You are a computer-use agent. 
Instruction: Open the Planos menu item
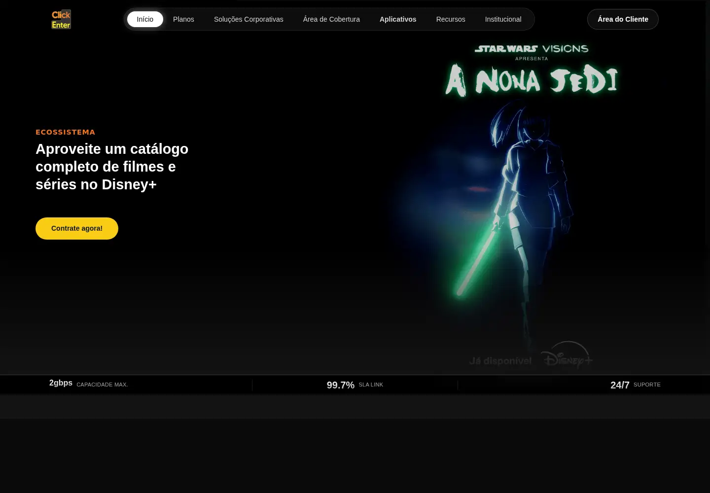[x=183, y=19]
